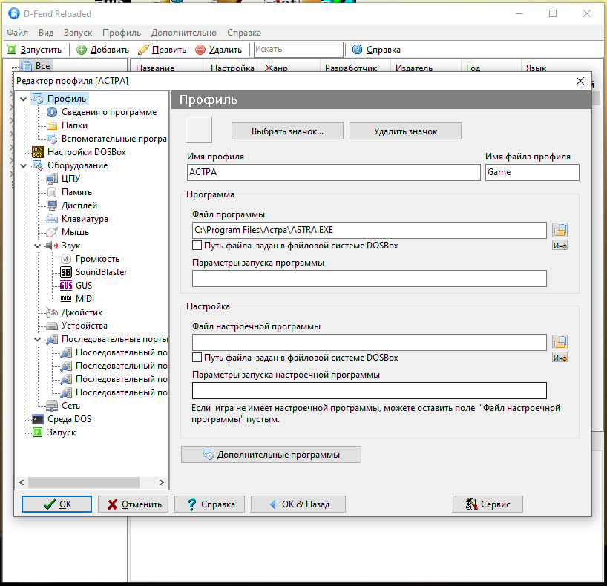The image size is (607, 586).
Task: Select the Сеть network icon
Action: 52,406
